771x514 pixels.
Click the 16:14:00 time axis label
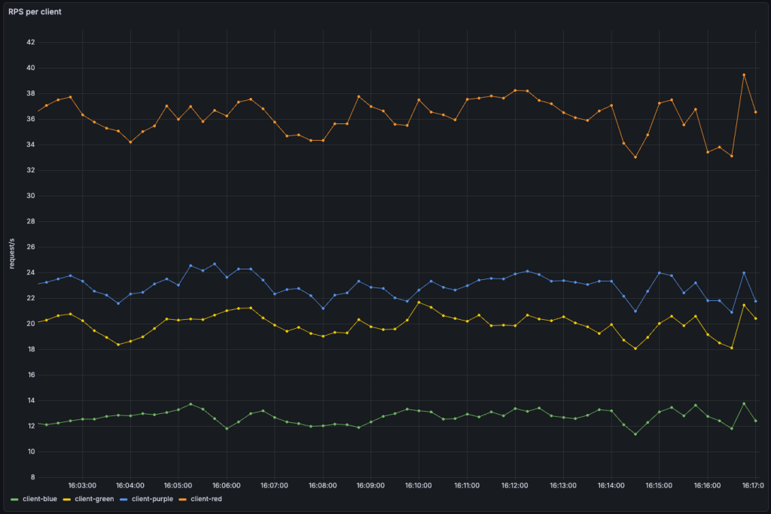(611, 485)
